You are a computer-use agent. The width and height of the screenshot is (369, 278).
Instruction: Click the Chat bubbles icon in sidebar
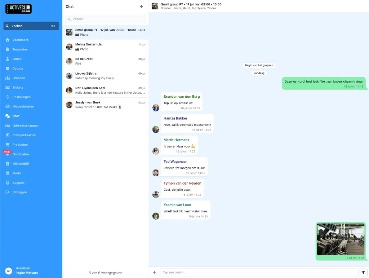pyautogui.click(x=8, y=116)
